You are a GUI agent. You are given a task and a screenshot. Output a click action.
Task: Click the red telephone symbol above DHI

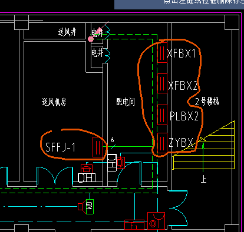pyautogui.click(x=87, y=169)
